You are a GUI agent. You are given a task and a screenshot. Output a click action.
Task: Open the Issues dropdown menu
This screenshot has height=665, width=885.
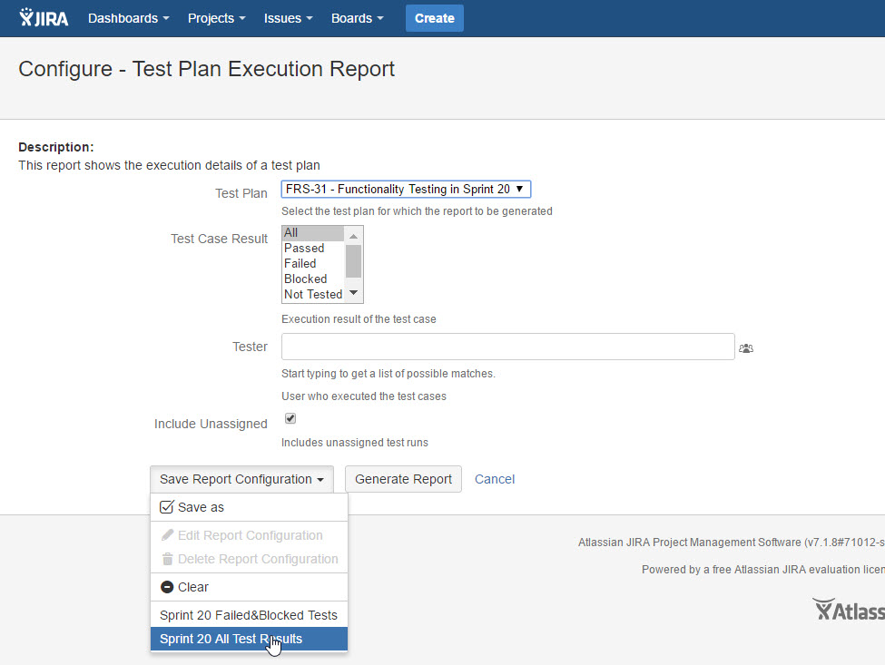[x=288, y=18]
